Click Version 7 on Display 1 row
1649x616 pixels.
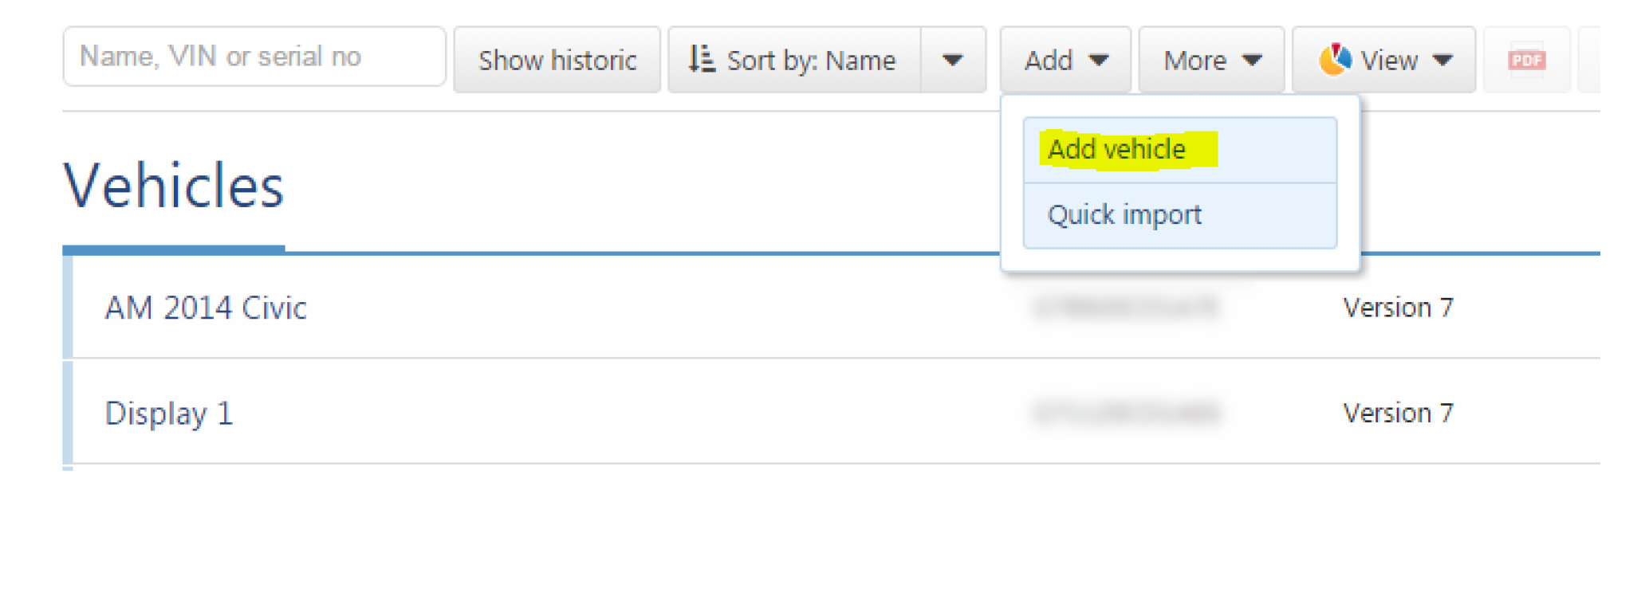[1398, 413]
